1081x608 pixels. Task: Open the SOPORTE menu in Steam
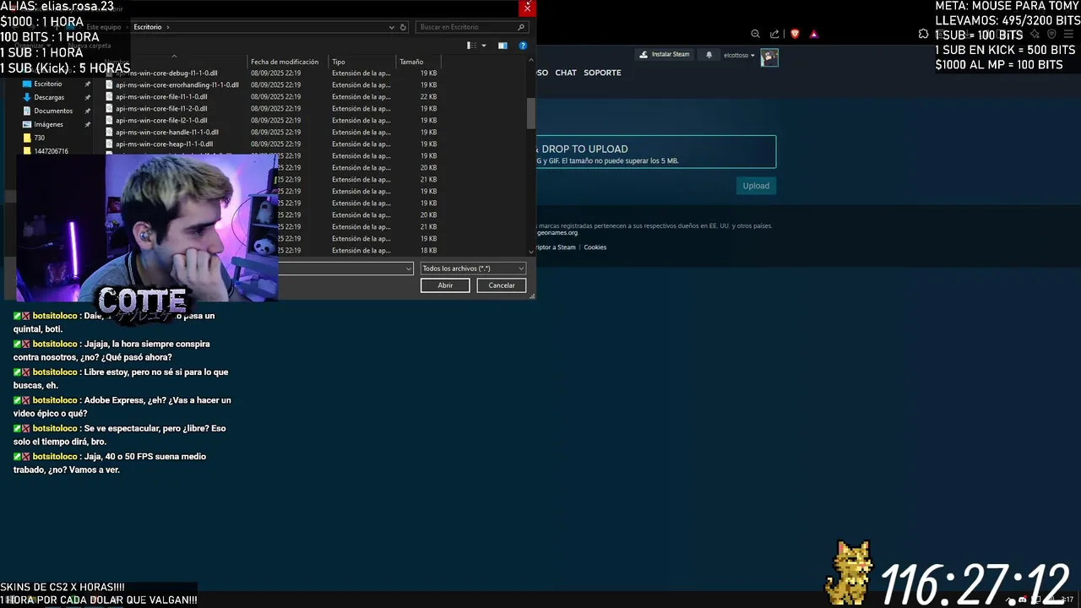click(602, 73)
